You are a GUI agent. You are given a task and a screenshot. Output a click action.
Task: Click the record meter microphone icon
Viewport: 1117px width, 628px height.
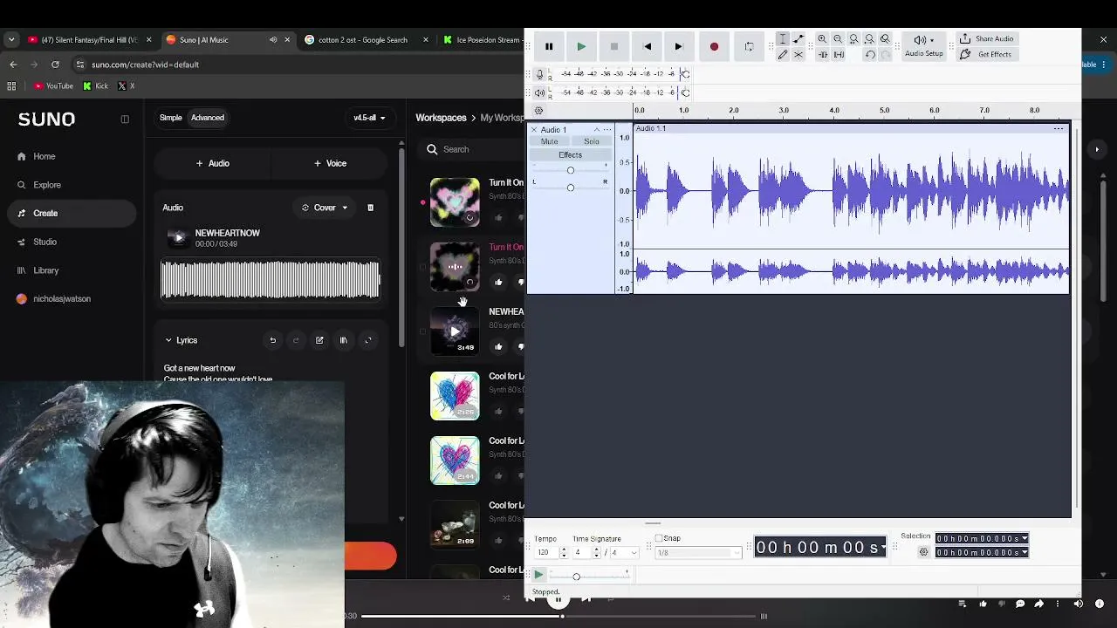pos(539,74)
